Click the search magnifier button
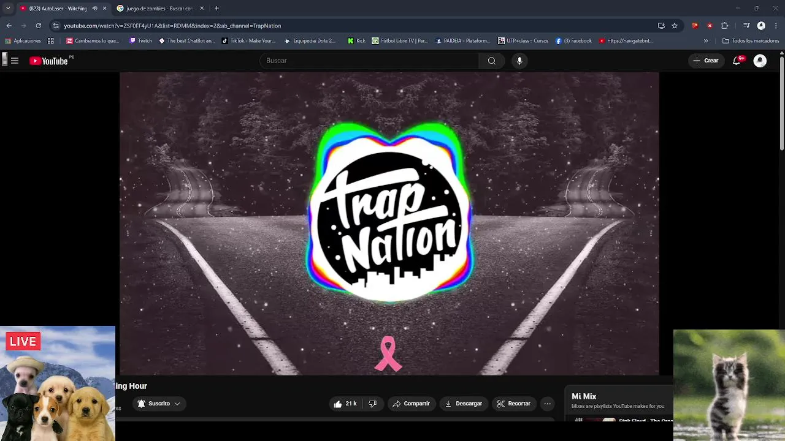 click(x=491, y=61)
